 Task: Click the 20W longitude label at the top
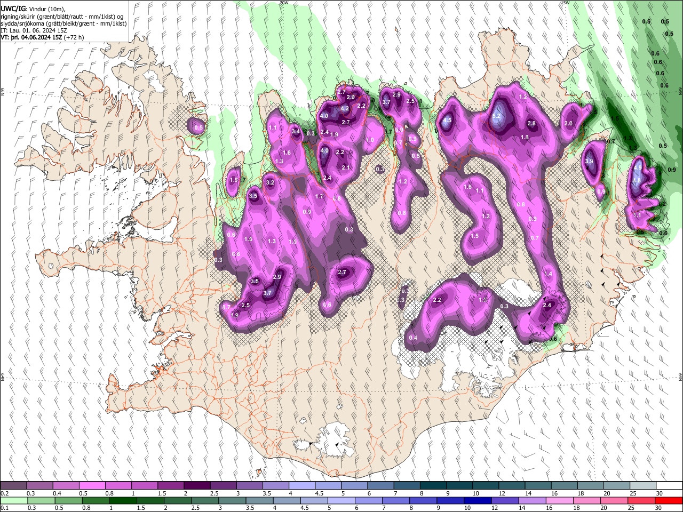284,3
